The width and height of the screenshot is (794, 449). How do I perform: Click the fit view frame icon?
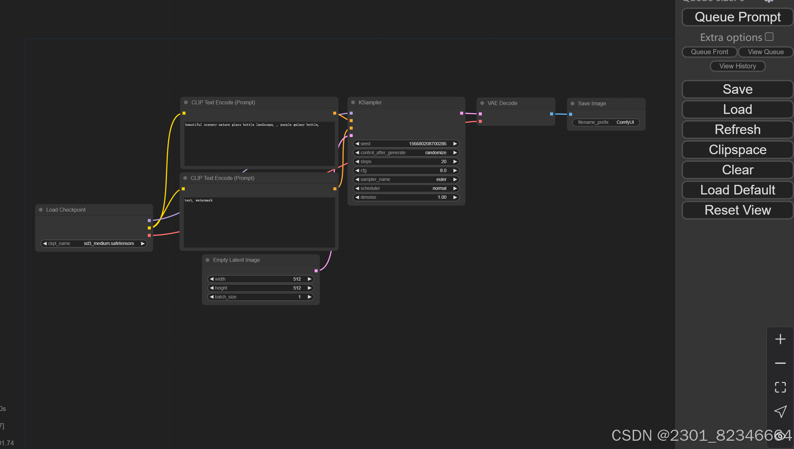pos(780,387)
